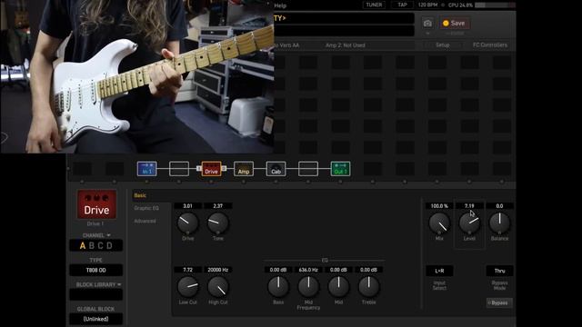Toggle the Bypass button
582x327 pixels.
[499, 302]
